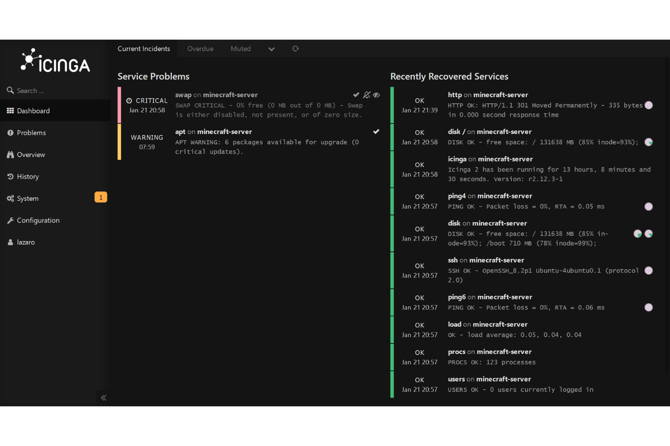Acknowledge the apt WARNING with its checkmark

[x=376, y=131]
